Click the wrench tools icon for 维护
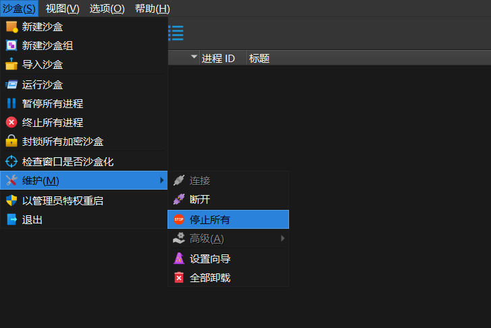The width and height of the screenshot is (491, 328). 11,180
